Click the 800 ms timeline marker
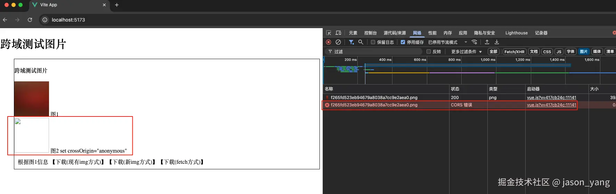 [454, 60]
